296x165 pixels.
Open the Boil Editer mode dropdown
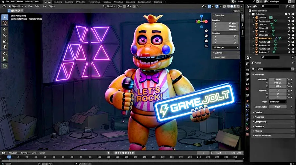pyautogui.click(x=278, y=102)
